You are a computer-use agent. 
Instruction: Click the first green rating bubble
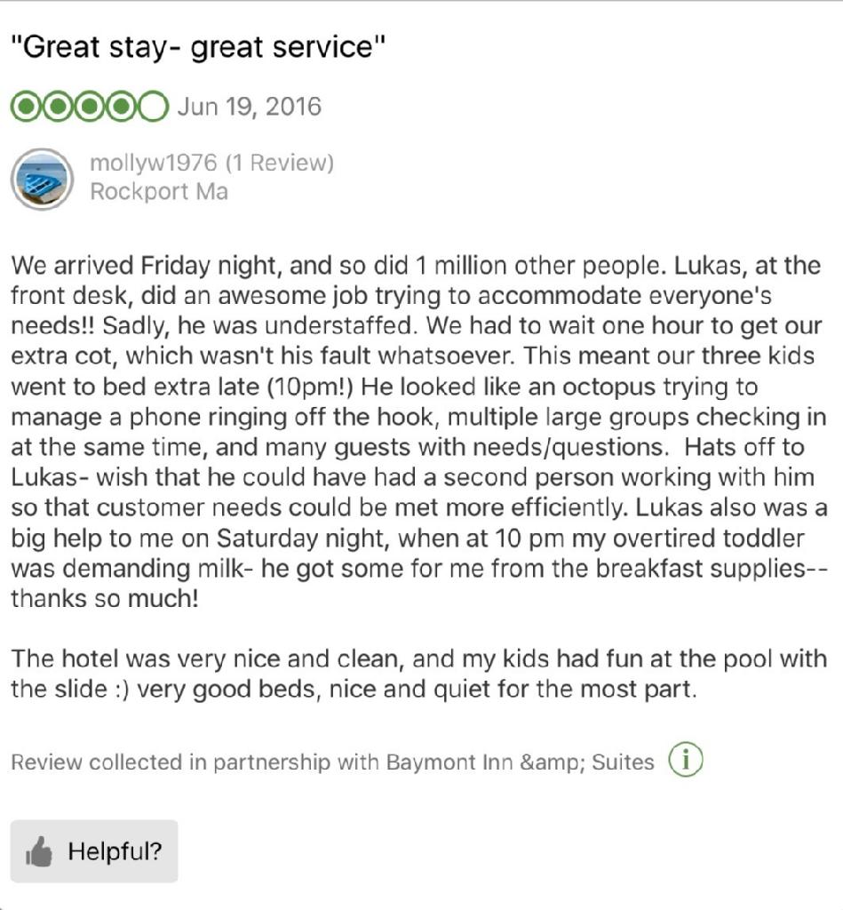26,108
